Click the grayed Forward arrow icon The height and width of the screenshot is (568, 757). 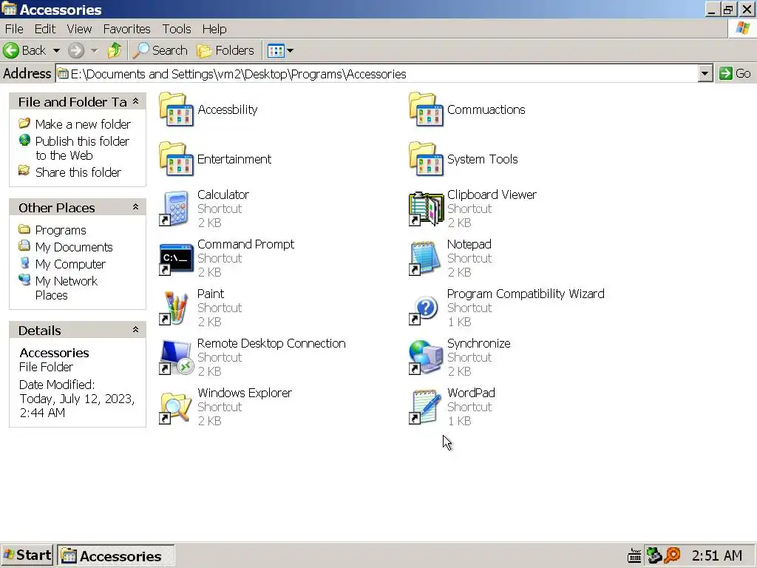(76, 50)
